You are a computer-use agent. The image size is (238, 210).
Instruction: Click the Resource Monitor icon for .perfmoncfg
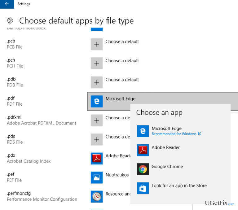tap(97, 197)
